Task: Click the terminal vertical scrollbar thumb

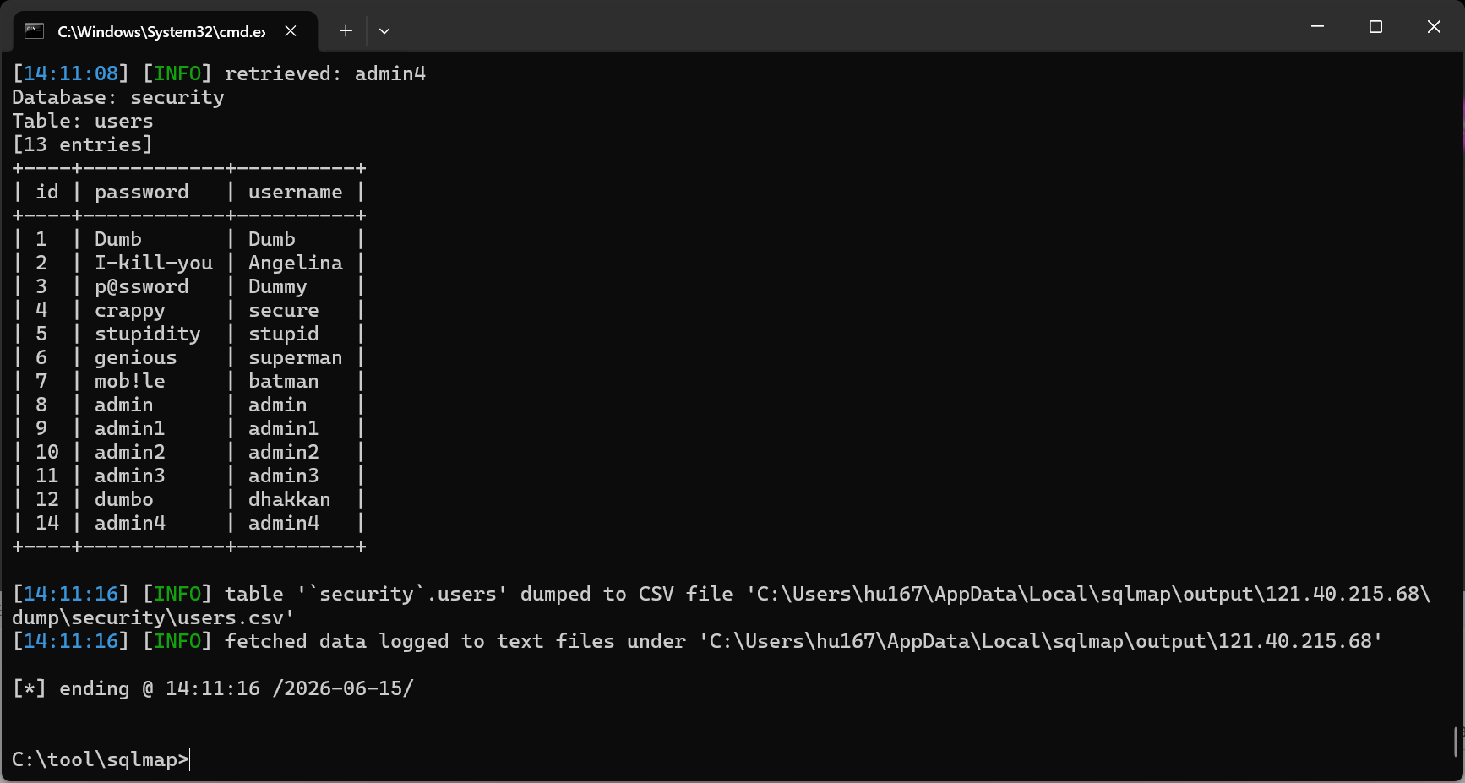Action: click(1456, 742)
